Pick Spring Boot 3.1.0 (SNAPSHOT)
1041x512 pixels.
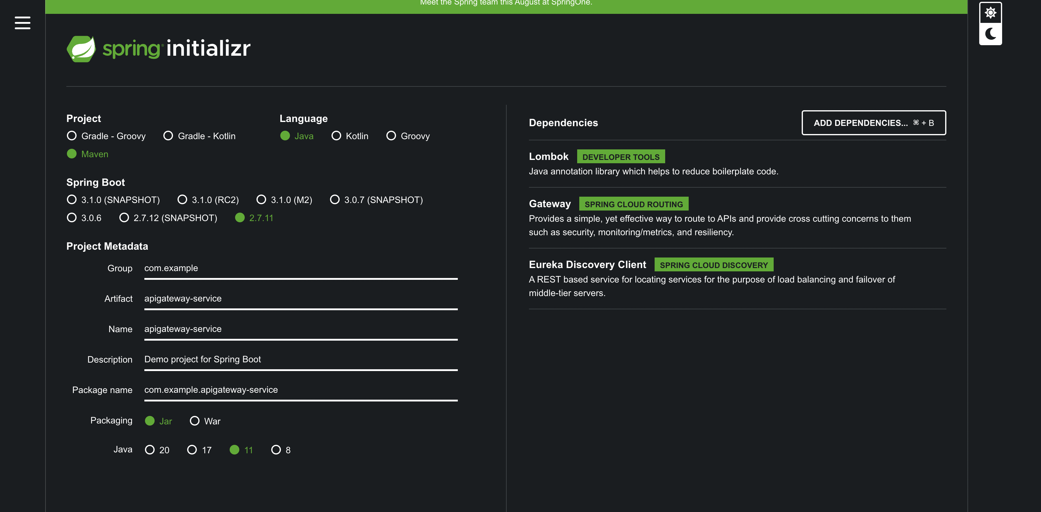pyautogui.click(x=113, y=200)
